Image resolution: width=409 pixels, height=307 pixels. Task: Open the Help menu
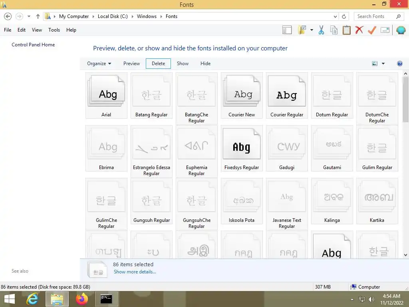point(71,30)
